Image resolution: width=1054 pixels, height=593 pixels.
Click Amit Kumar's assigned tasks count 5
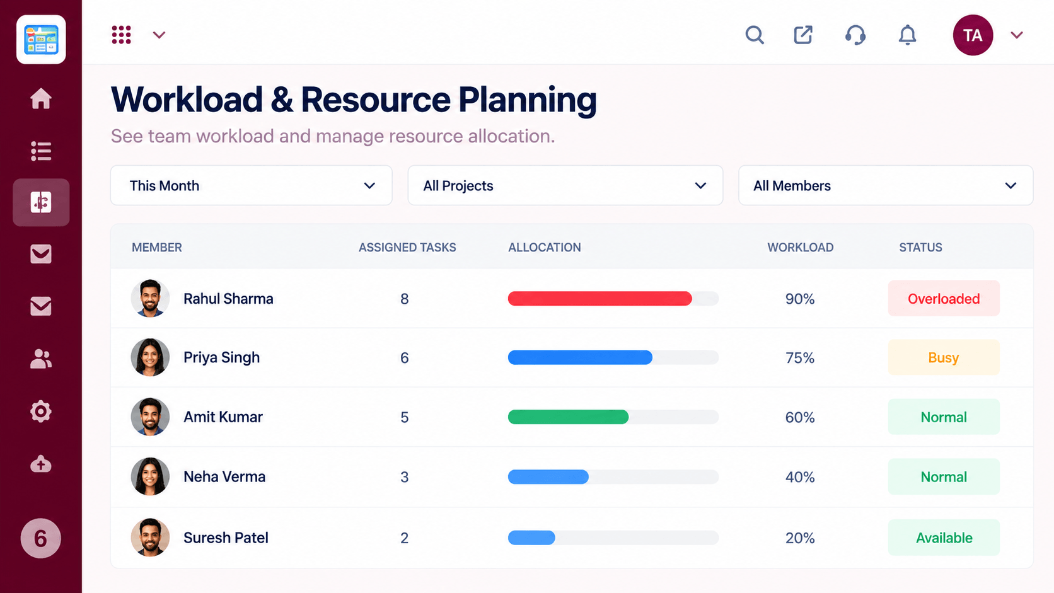[405, 417]
